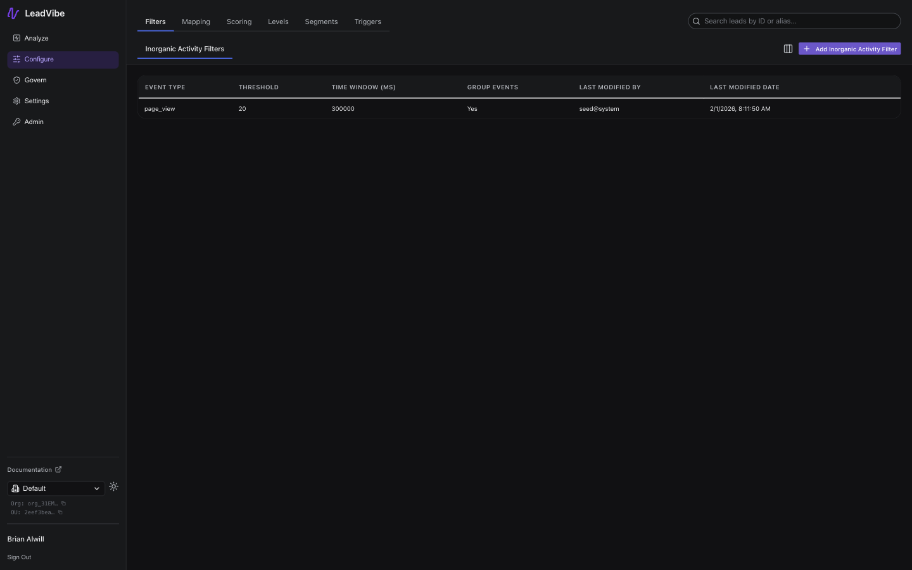
Task: Copy the Org ID with its copy icon
Action: 63,503
